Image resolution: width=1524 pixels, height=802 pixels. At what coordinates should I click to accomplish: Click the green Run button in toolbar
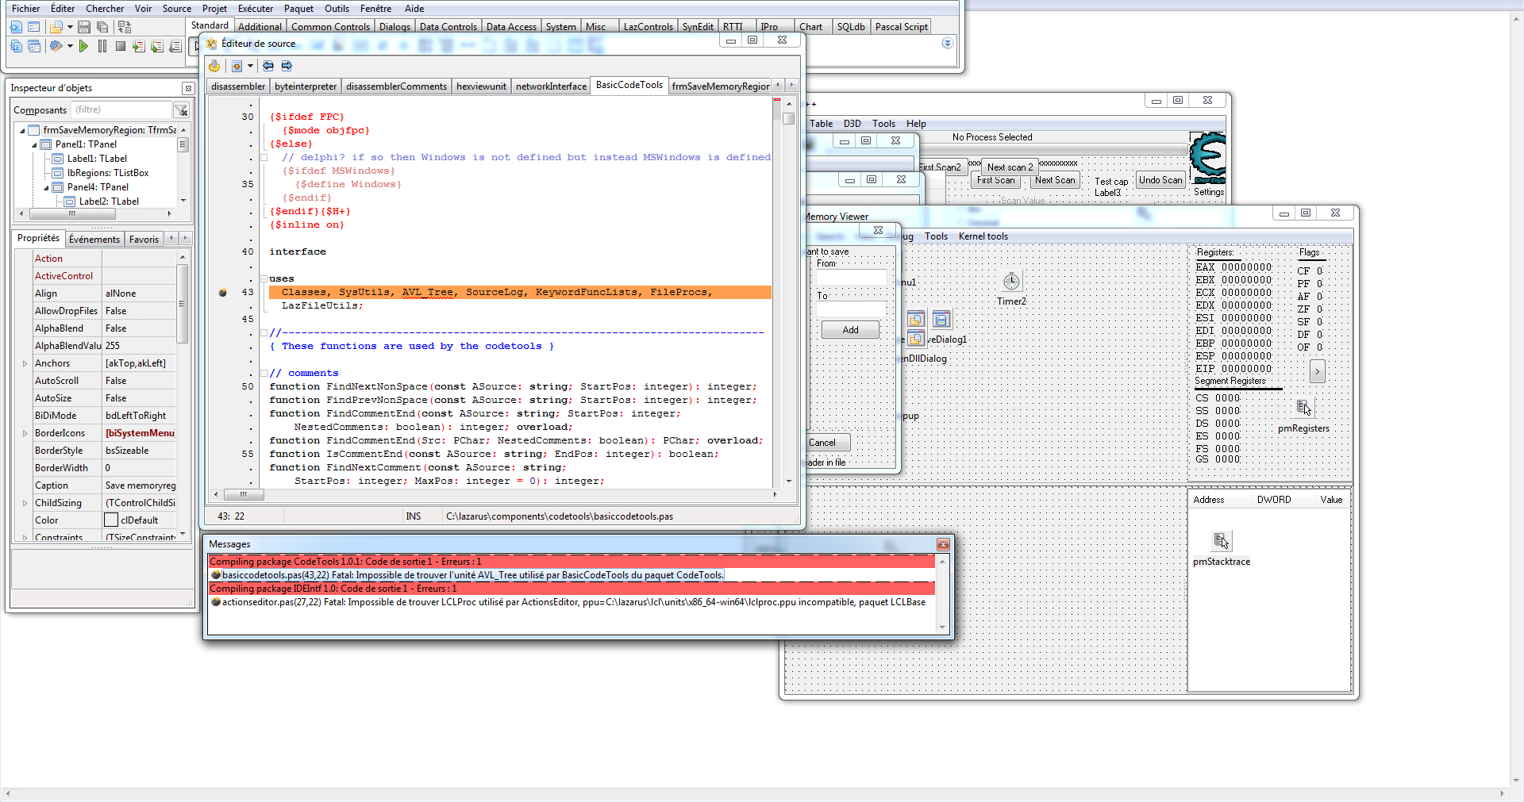[83, 47]
